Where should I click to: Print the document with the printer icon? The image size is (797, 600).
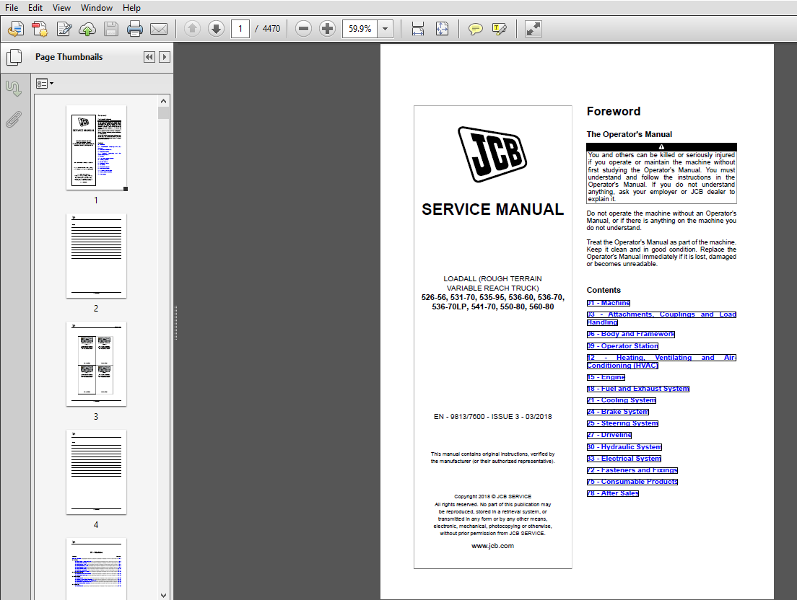click(135, 29)
